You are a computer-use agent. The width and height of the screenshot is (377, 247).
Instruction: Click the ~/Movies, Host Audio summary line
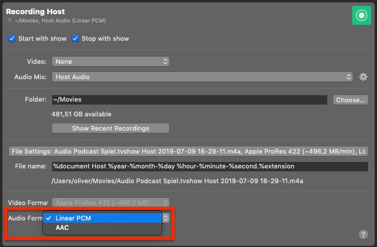tap(60, 21)
